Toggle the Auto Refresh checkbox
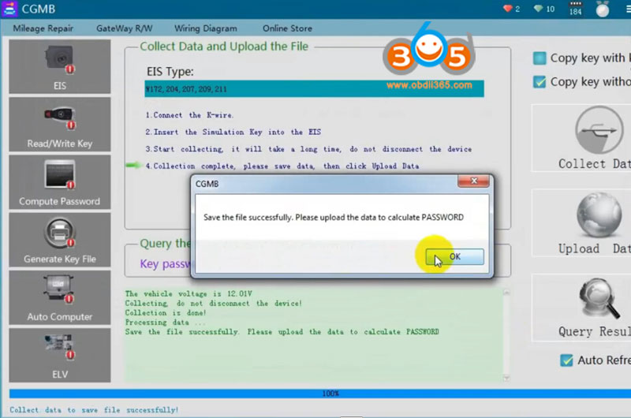This screenshot has height=418, width=631. [566, 360]
